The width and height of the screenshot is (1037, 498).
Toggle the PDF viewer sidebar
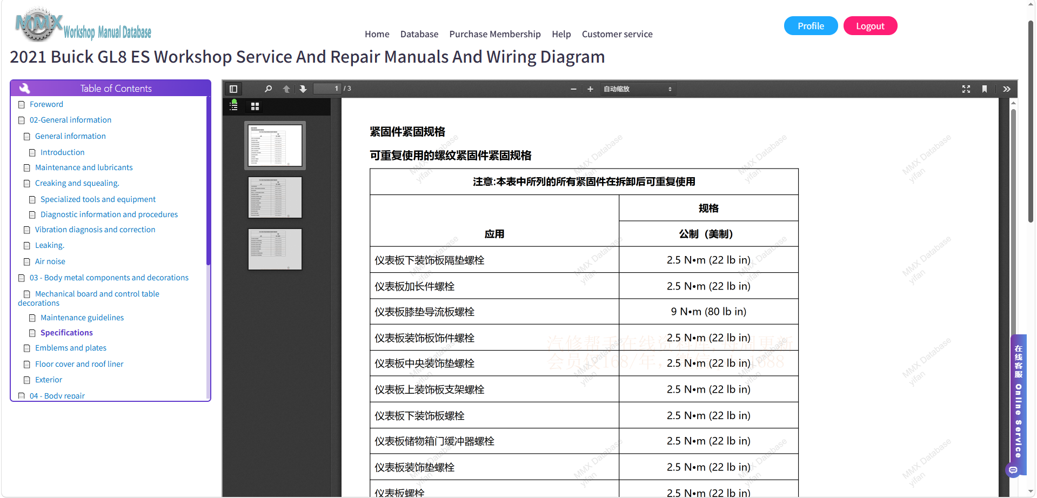(233, 89)
